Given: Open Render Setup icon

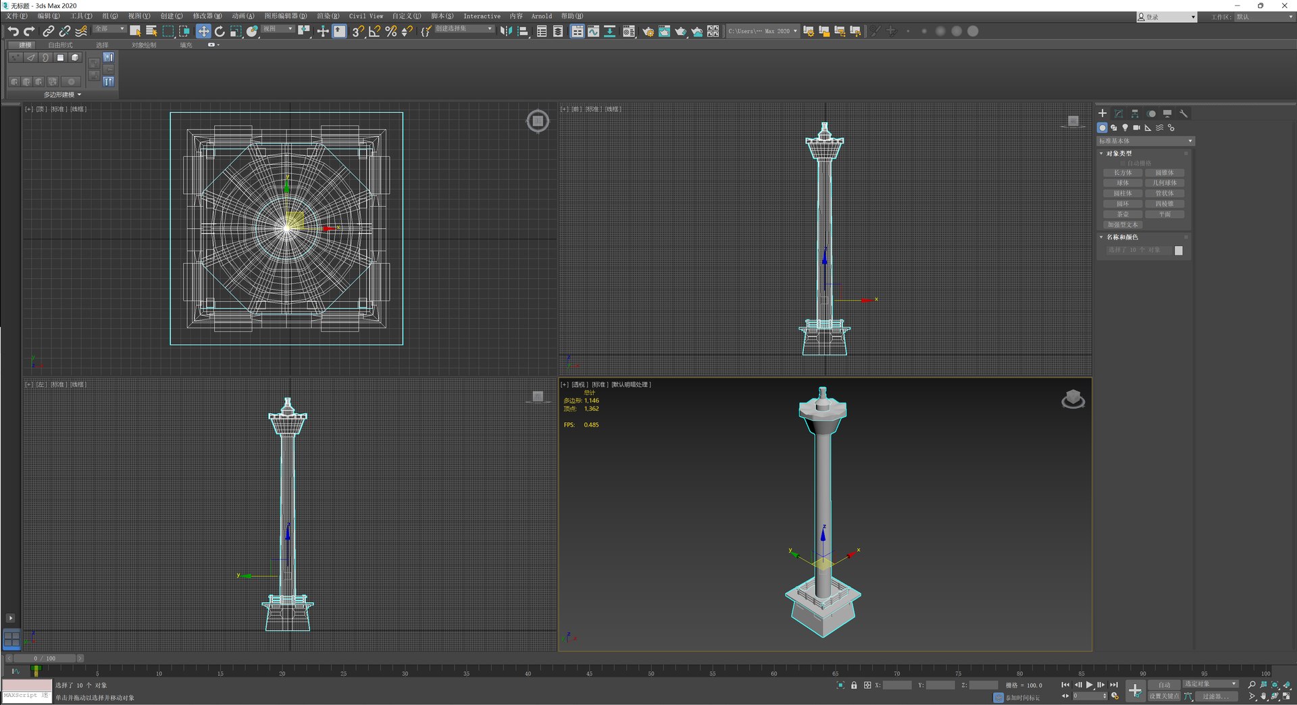Looking at the screenshot, I should point(648,31).
